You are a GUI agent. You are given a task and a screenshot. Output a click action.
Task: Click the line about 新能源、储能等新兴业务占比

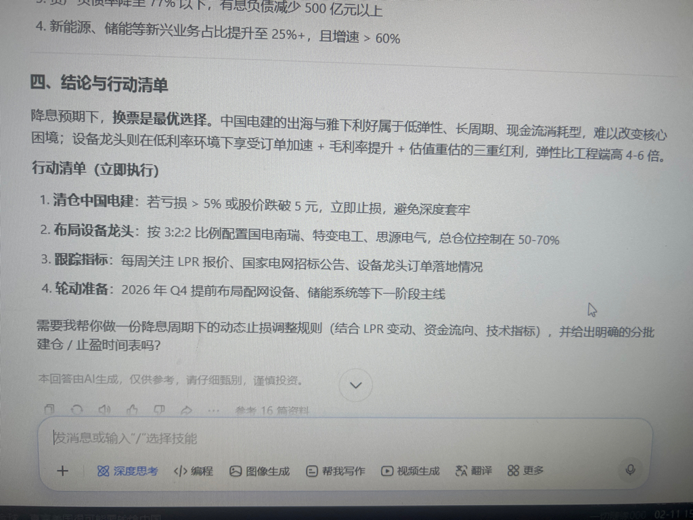[x=218, y=32]
